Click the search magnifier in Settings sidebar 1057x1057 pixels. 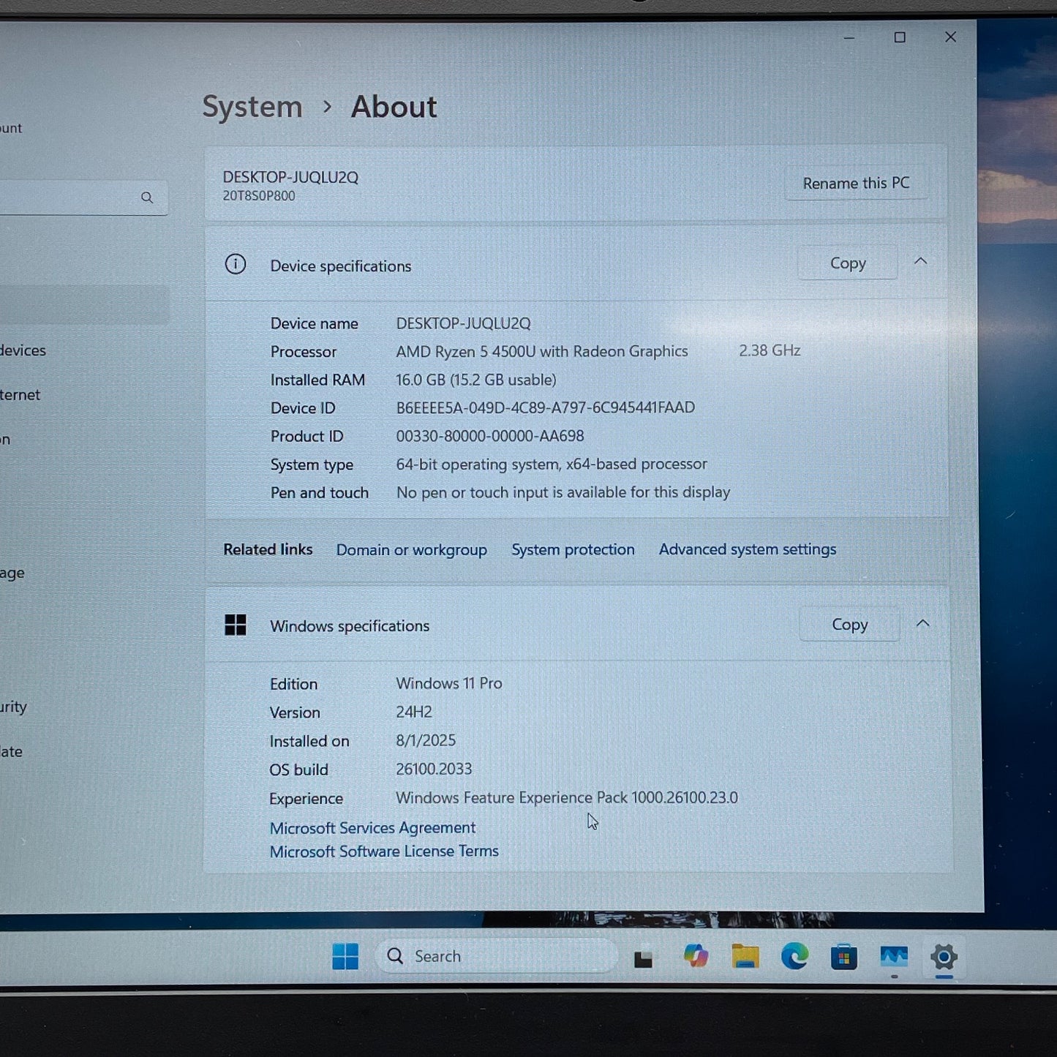[147, 198]
